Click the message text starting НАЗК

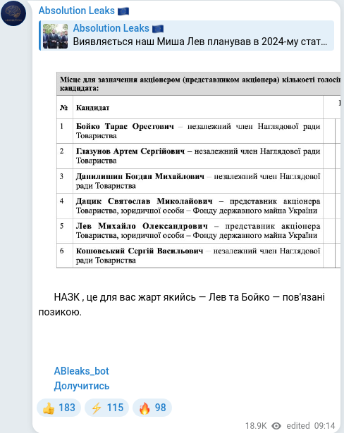[182, 305]
